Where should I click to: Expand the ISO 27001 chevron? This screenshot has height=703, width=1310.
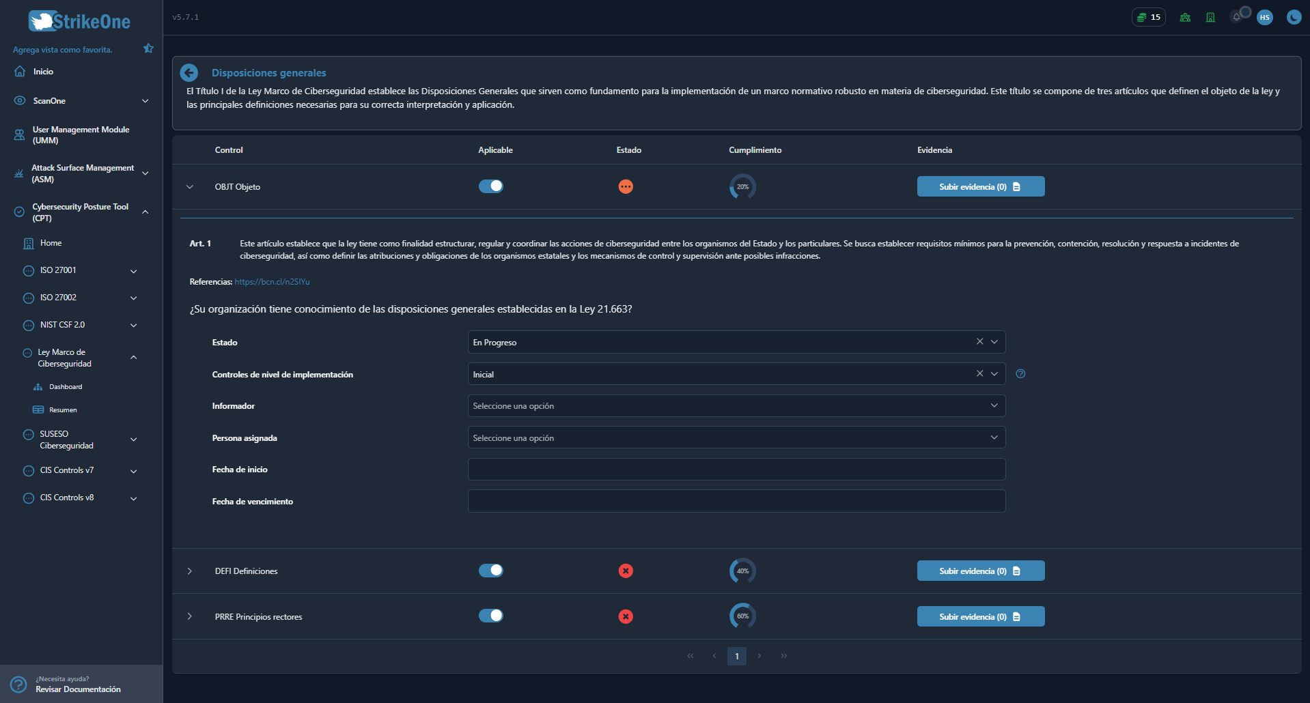134,271
